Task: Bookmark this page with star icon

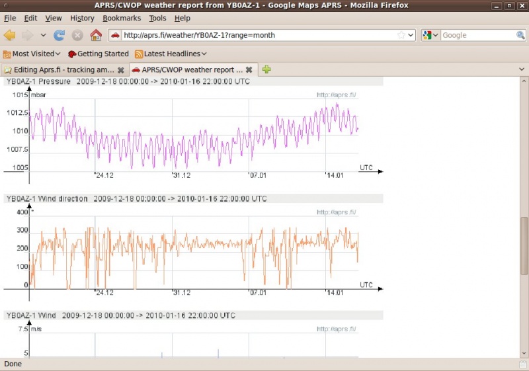Action: click(401, 35)
